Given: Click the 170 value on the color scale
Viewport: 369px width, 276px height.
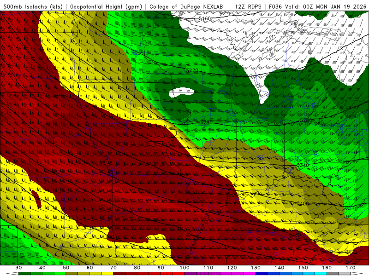Looking at the screenshot, I should tap(351, 268).
